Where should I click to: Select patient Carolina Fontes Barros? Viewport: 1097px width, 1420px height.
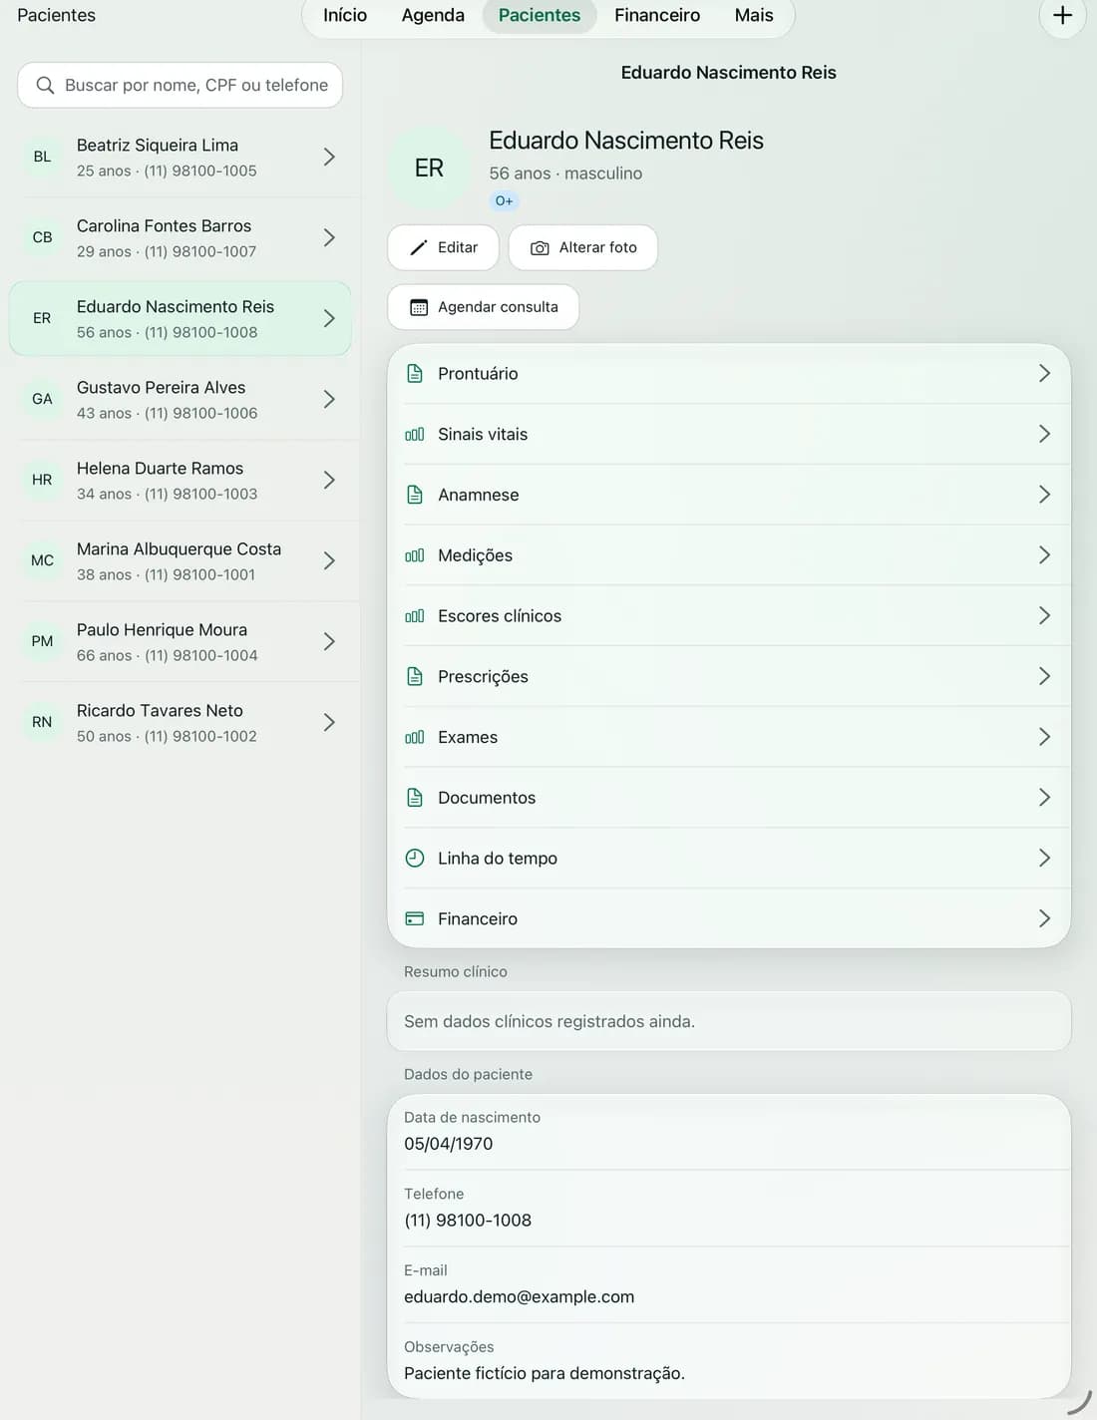181,237
